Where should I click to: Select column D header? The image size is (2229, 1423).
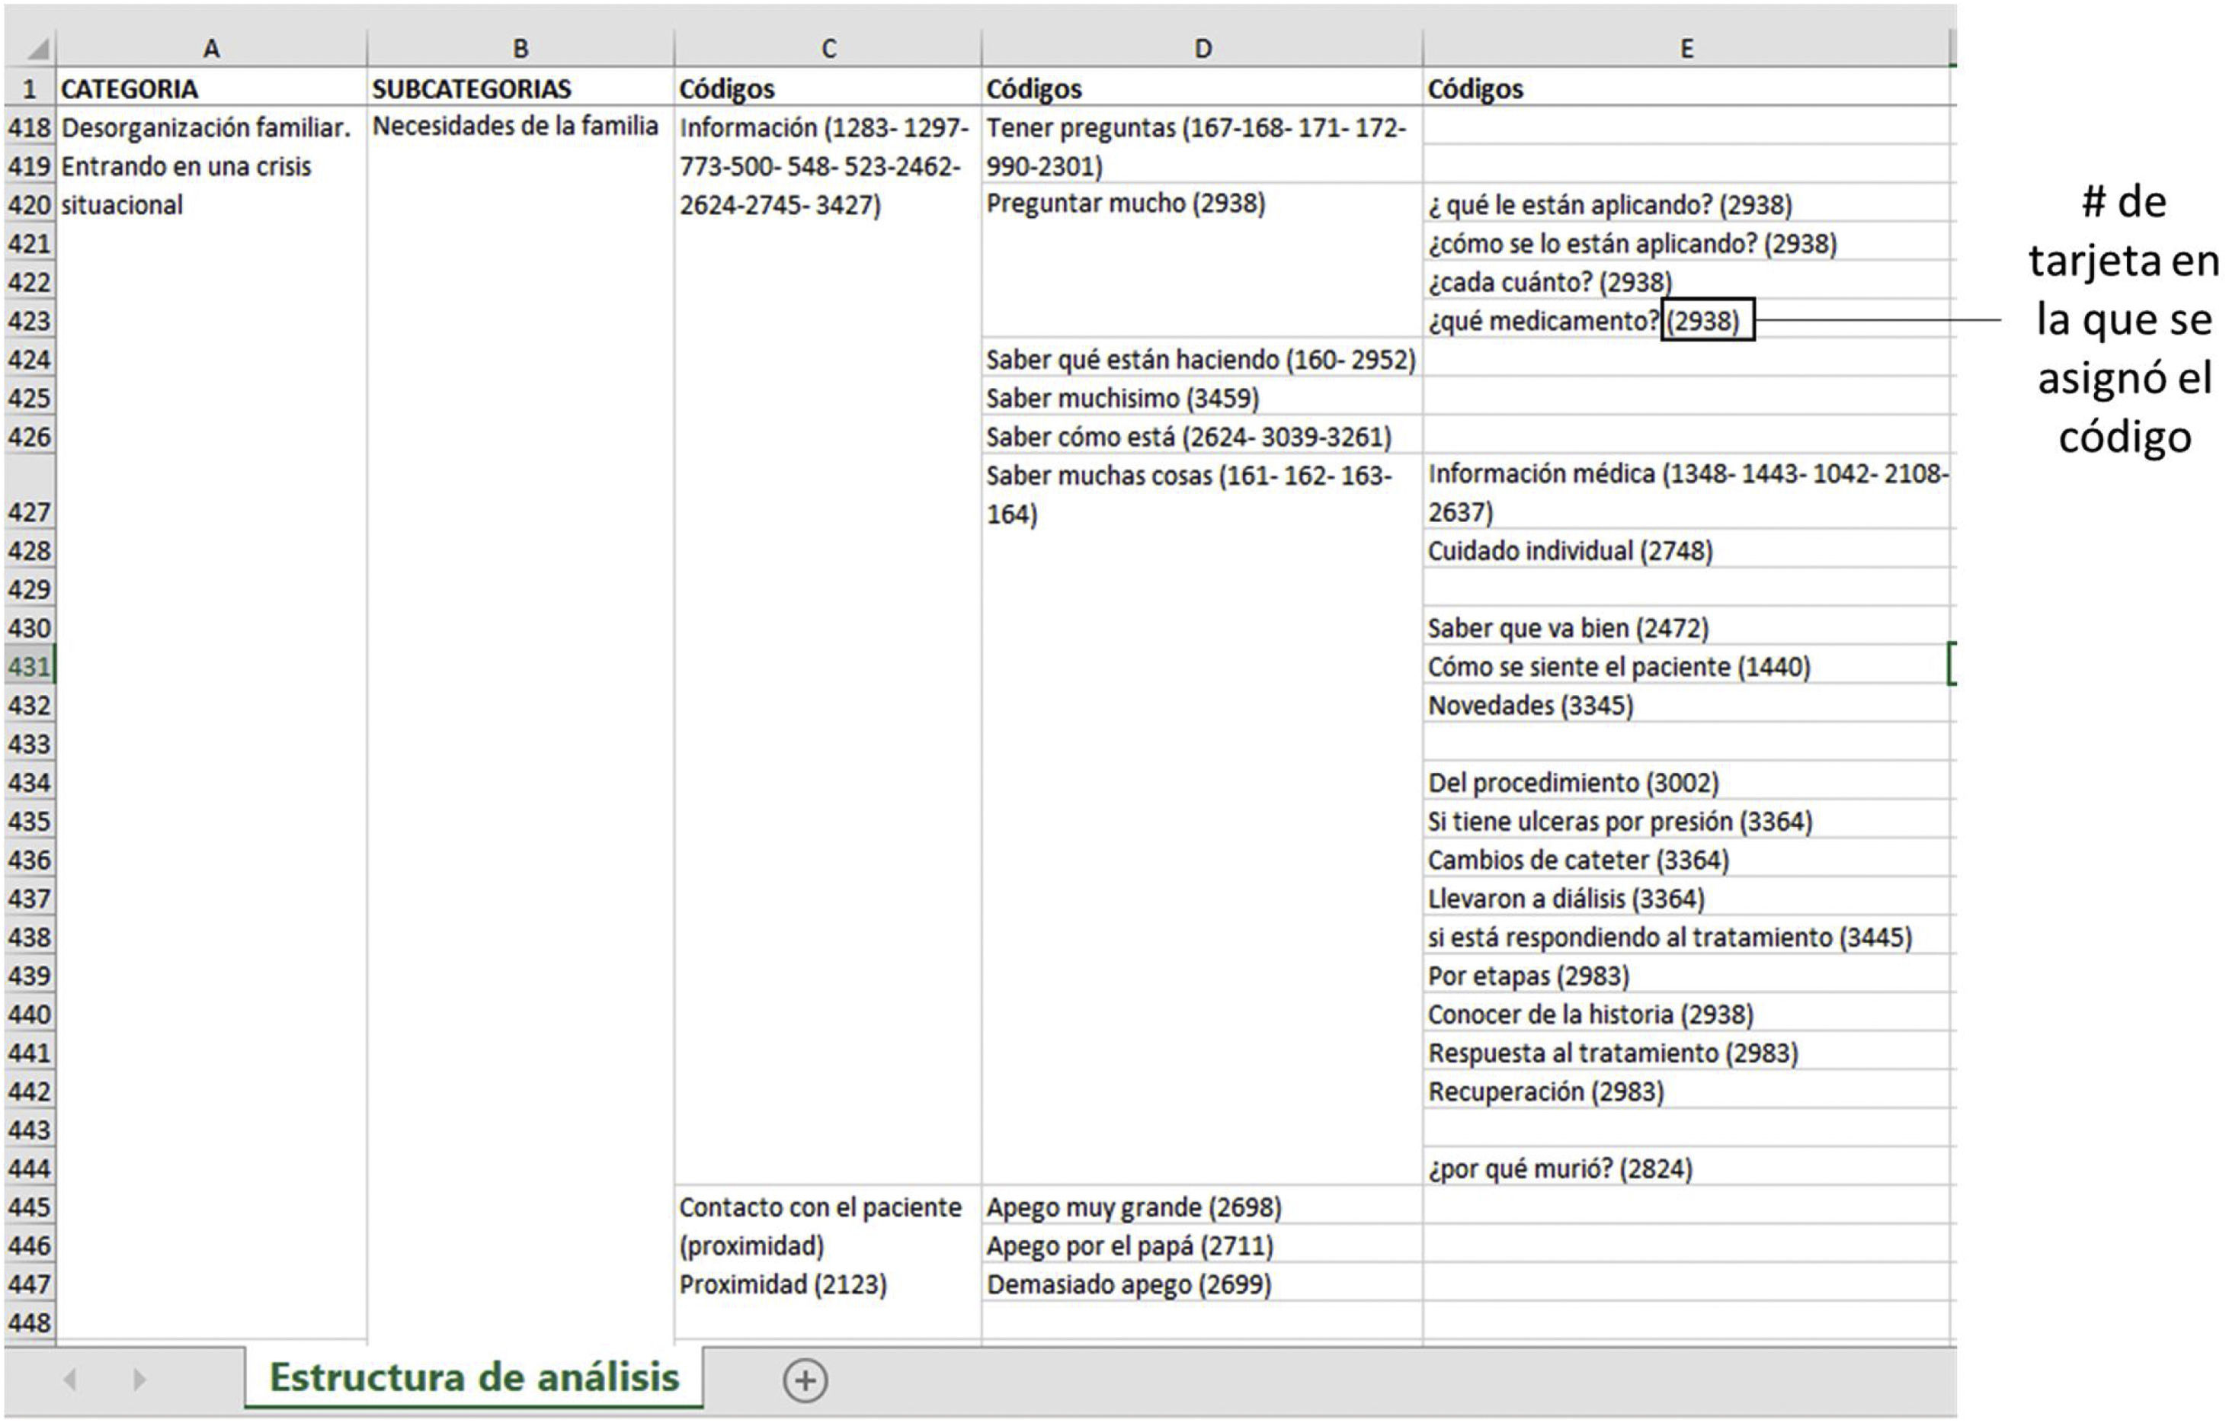click(1202, 48)
